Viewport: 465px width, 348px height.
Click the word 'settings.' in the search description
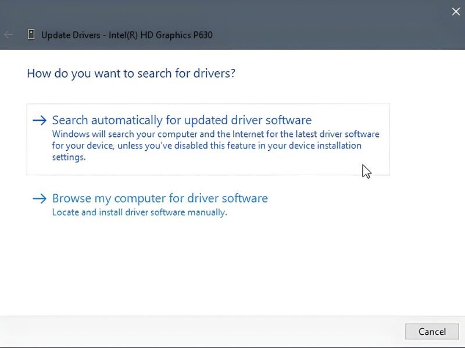click(69, 157)
